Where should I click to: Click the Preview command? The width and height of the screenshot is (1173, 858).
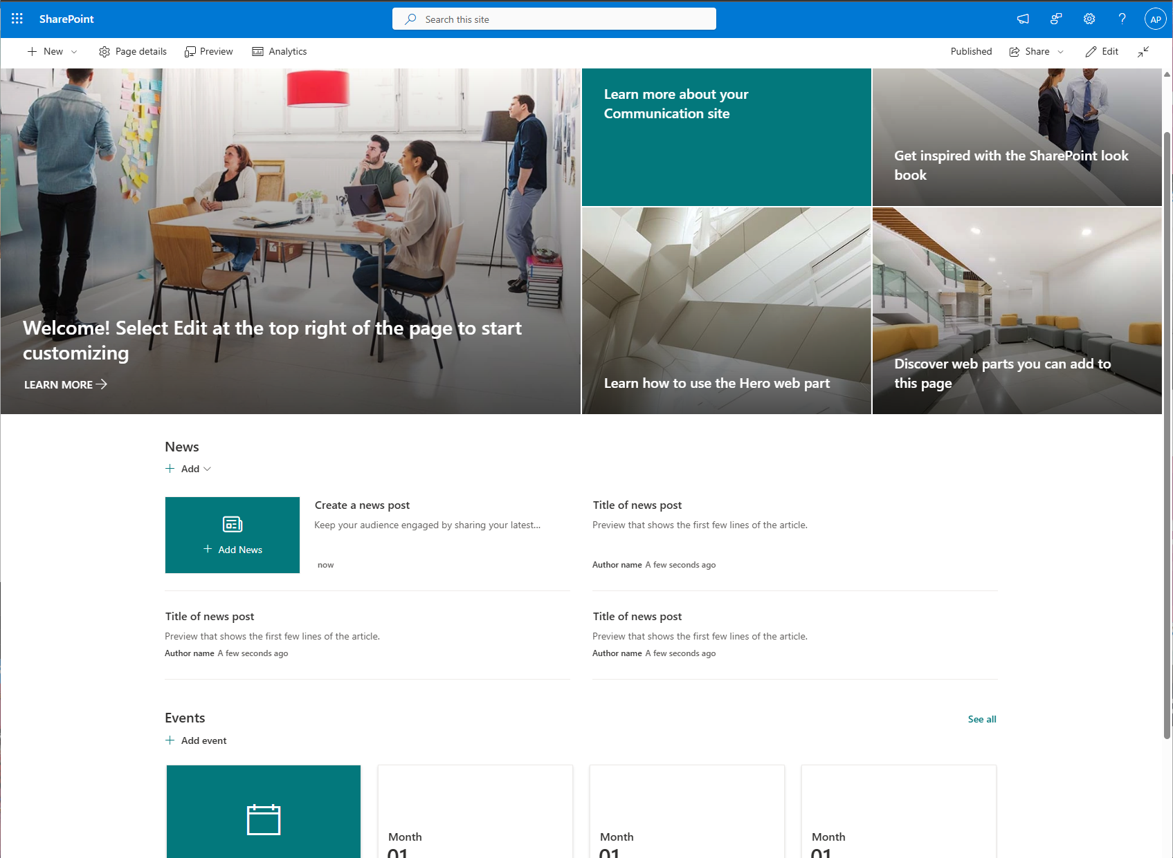click(209, 51)
